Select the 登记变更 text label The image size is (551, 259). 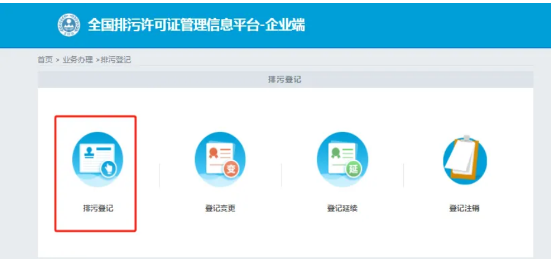pos(220,208)
